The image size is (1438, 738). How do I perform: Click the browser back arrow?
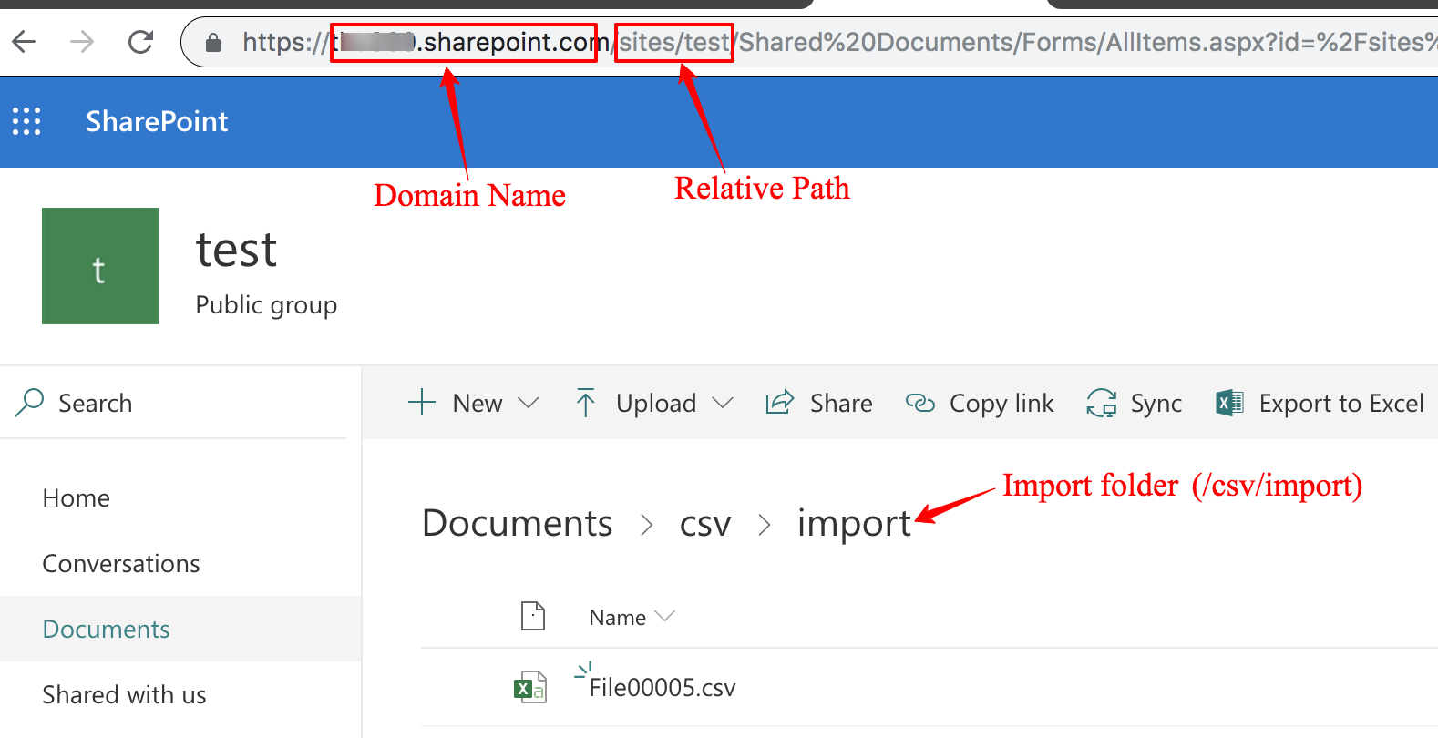point(25,42)
